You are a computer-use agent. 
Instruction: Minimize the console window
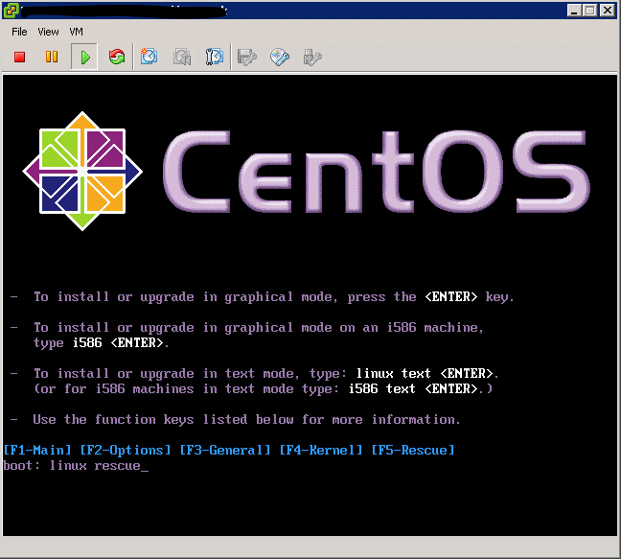point(574,11)
